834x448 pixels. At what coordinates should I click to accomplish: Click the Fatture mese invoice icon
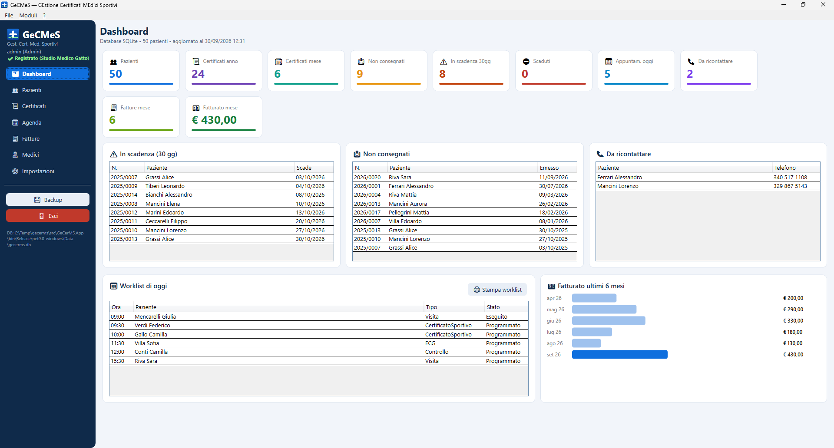click(114, 108)
